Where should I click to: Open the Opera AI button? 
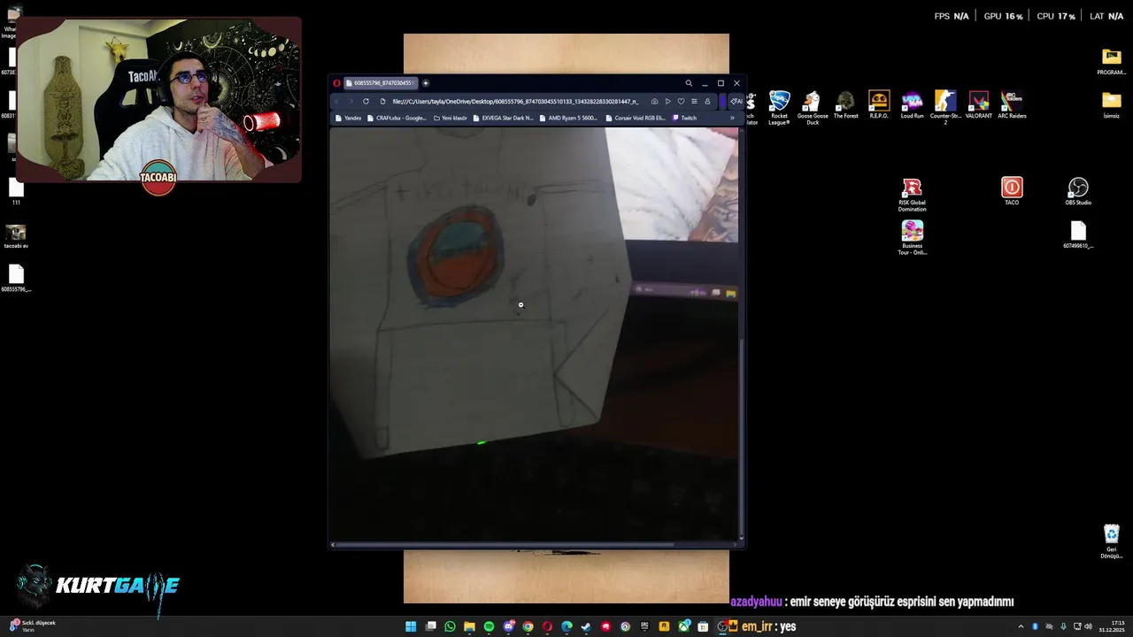736,101
